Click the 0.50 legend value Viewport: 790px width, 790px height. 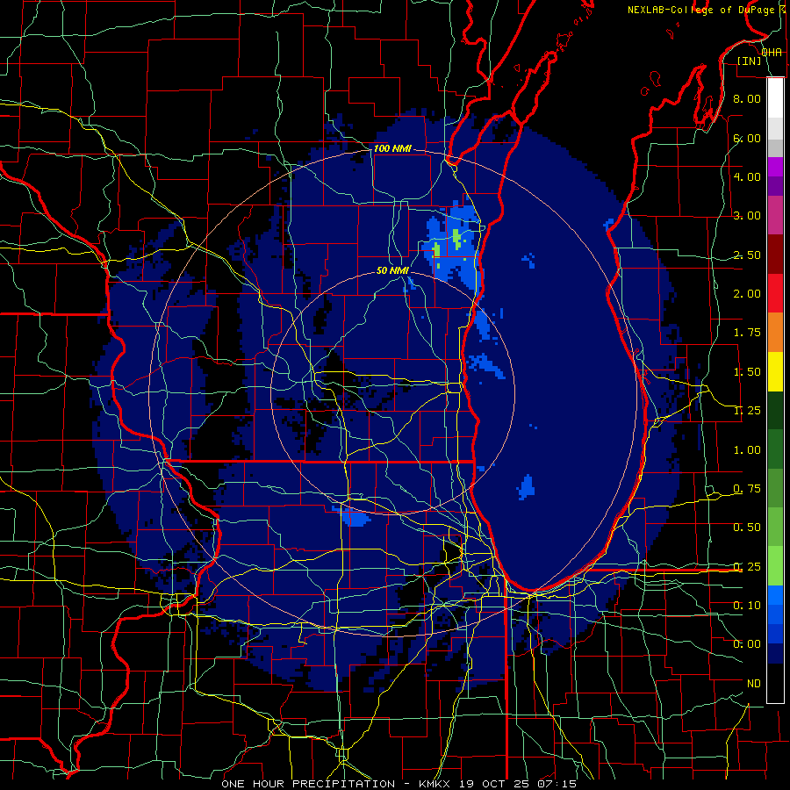(x=747, y=528)
